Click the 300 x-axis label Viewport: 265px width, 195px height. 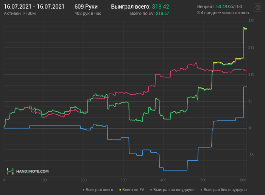click(x=123, y=180)
